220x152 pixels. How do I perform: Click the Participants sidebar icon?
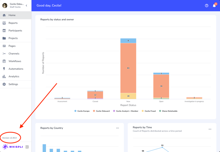pos(4,30)
